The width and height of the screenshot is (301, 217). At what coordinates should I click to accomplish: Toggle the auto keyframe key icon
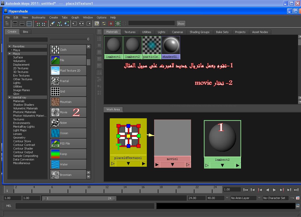click(292, 198)
